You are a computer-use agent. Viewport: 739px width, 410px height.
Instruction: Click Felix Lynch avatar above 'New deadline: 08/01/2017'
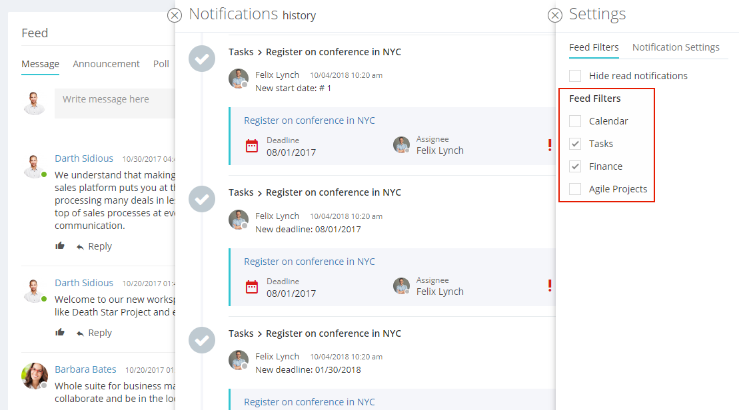click(239, 220)
